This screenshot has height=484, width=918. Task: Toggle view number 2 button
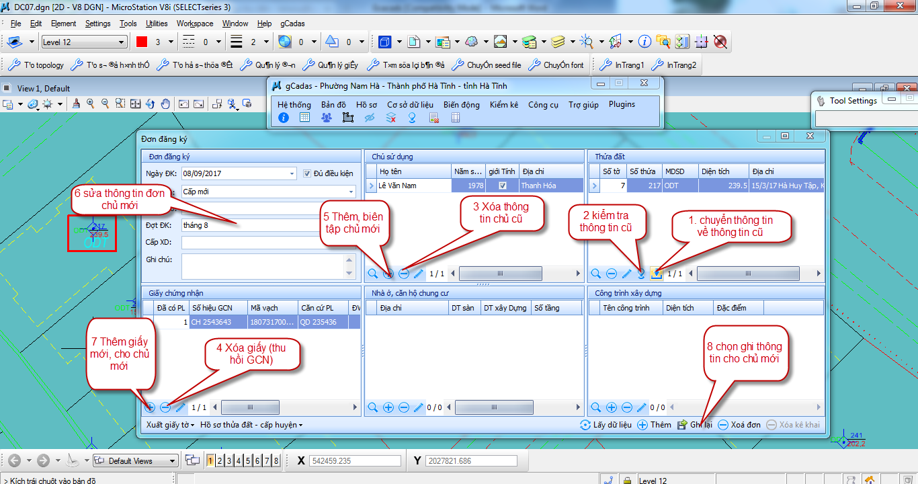coord(220,460)
